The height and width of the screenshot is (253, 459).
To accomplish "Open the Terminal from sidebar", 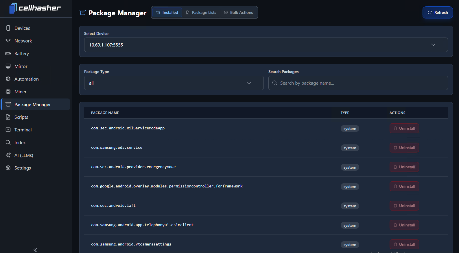I will pyautogui.click(x=23, y=130).
